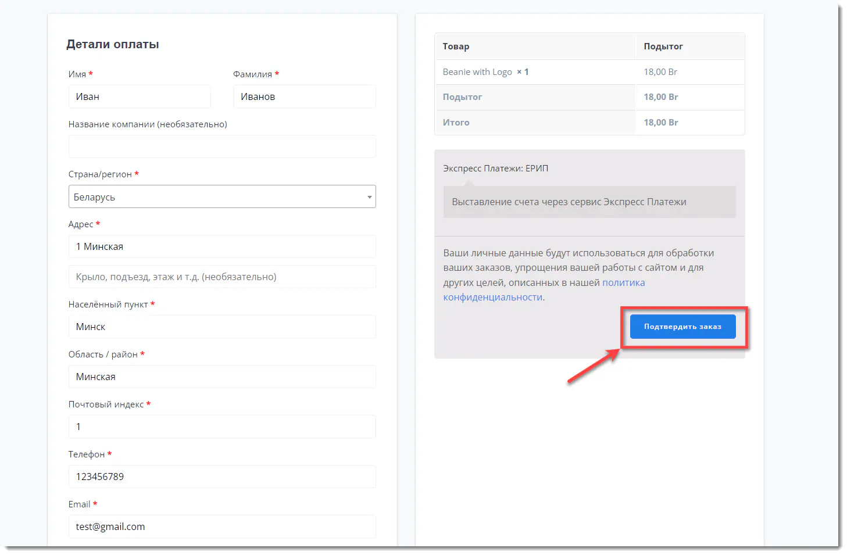Focus the company name input field
The image size is (847, 555).
222,146
